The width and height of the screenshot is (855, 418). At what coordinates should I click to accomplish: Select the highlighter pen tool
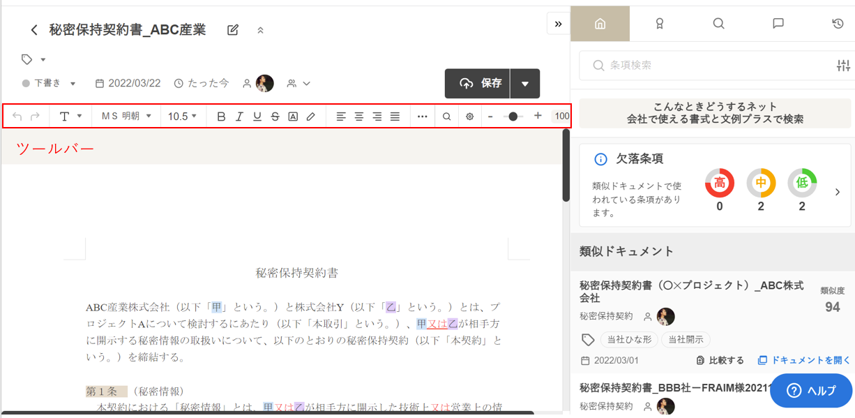pyautogui.click(x=311, y=117)
